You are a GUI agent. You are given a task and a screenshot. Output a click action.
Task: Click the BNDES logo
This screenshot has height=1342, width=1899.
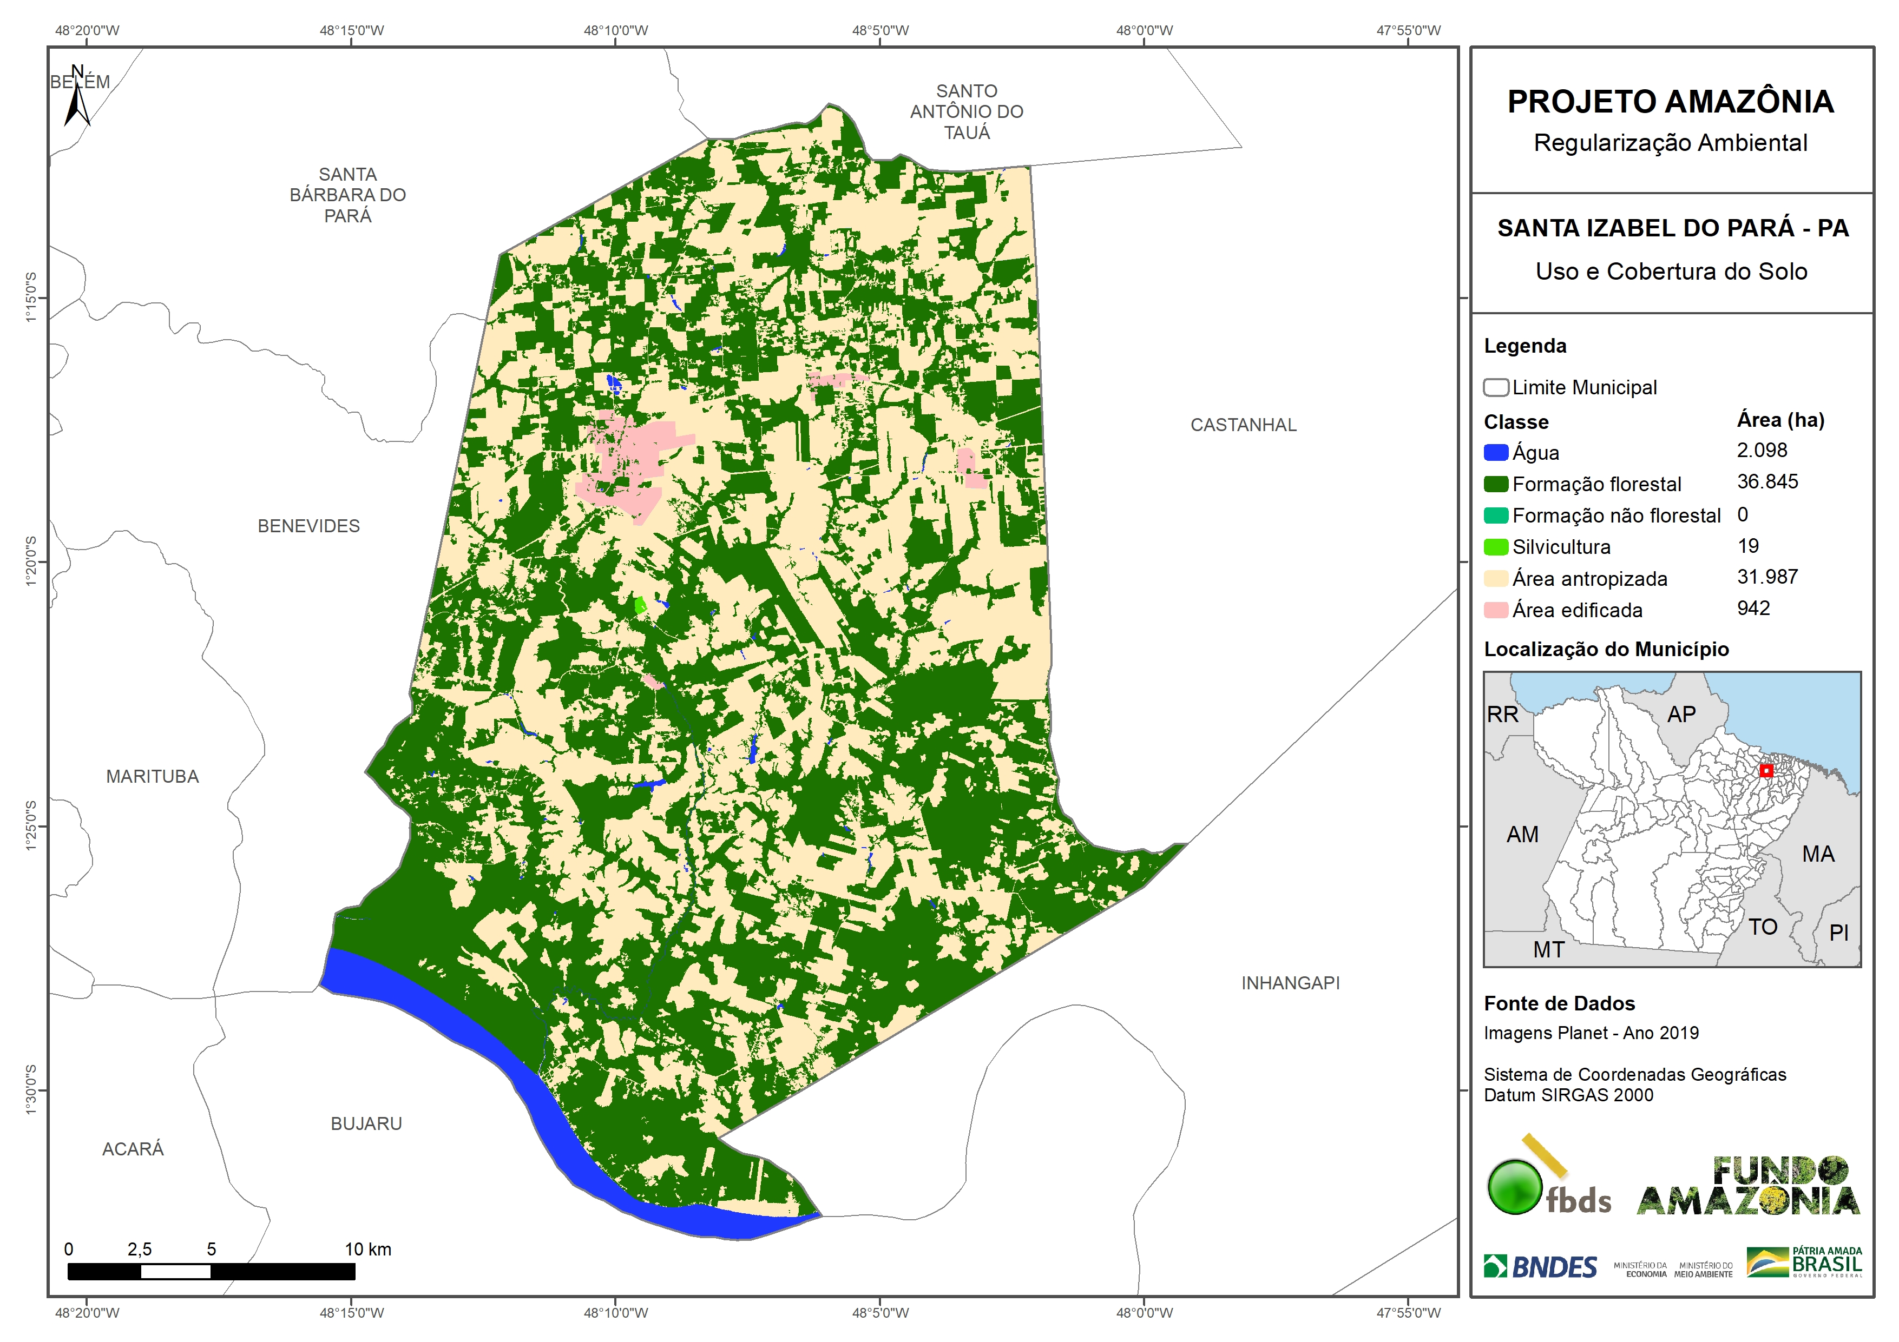click(1540, 1266)
